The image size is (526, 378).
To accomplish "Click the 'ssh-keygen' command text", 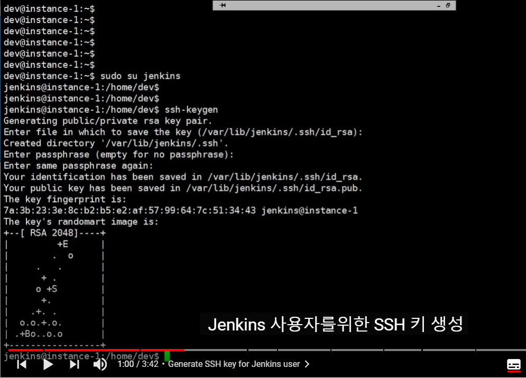I will tap(191, 110).
